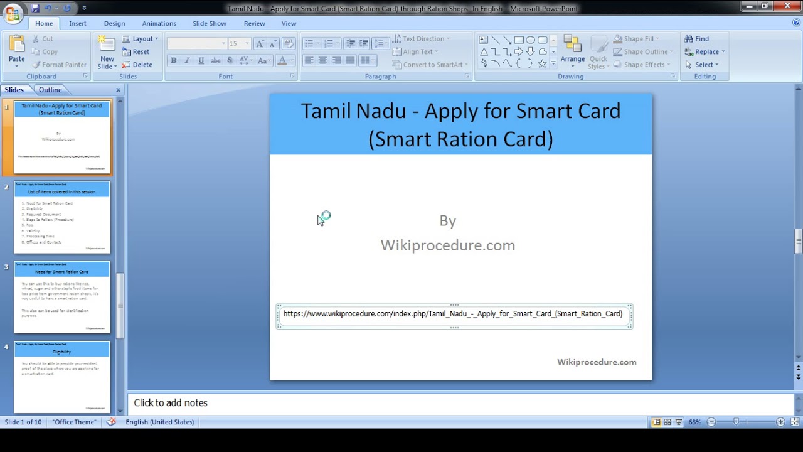Switch to the Outline pane tab
This screenshot has height=452, width=803.
click(50, 90)
